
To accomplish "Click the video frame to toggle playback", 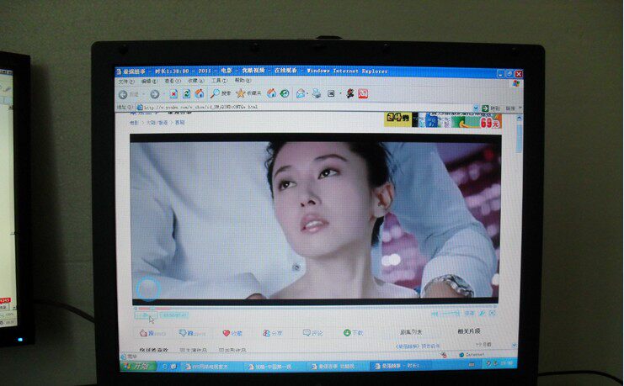I will click(x=315, y=219).
